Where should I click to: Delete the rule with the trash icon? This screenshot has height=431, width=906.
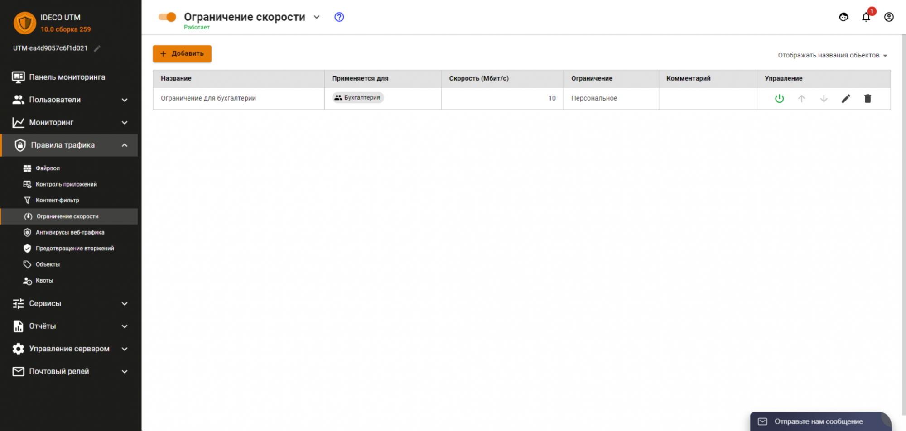pos(867,99)
